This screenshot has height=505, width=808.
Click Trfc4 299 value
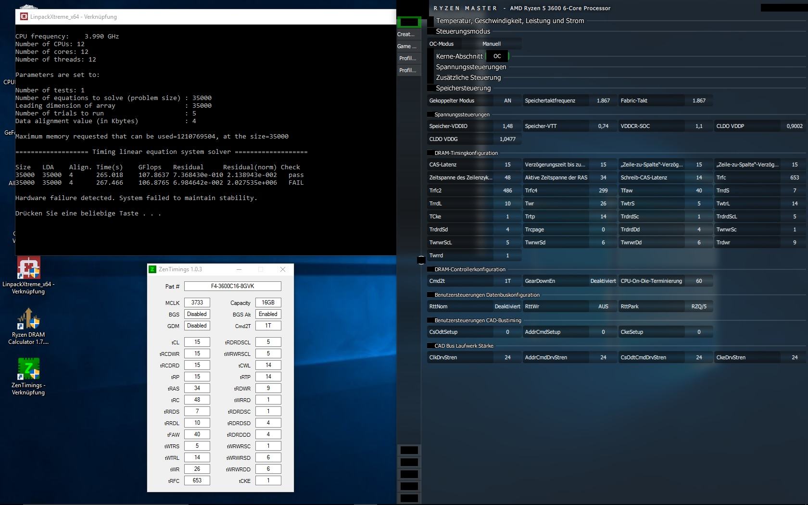pyautogui.click(x=603, y=190)
